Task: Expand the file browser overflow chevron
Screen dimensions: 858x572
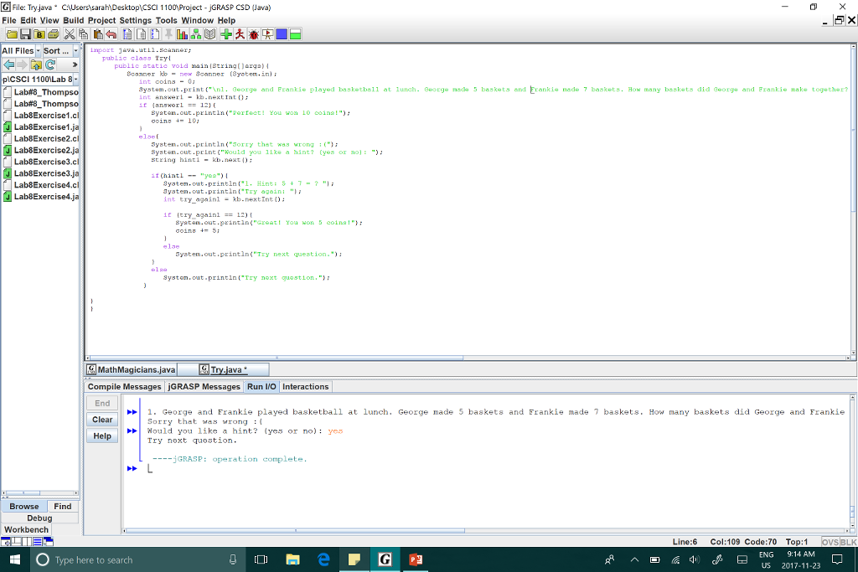Action: click(75, 64)
